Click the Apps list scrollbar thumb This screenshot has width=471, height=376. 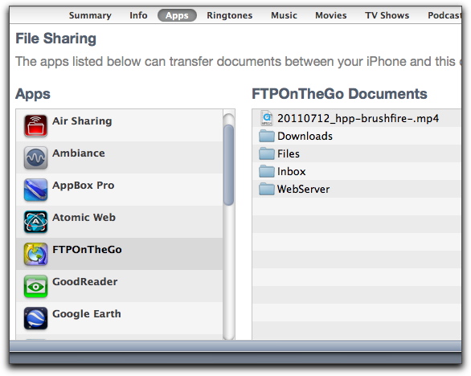coord(228,165)
